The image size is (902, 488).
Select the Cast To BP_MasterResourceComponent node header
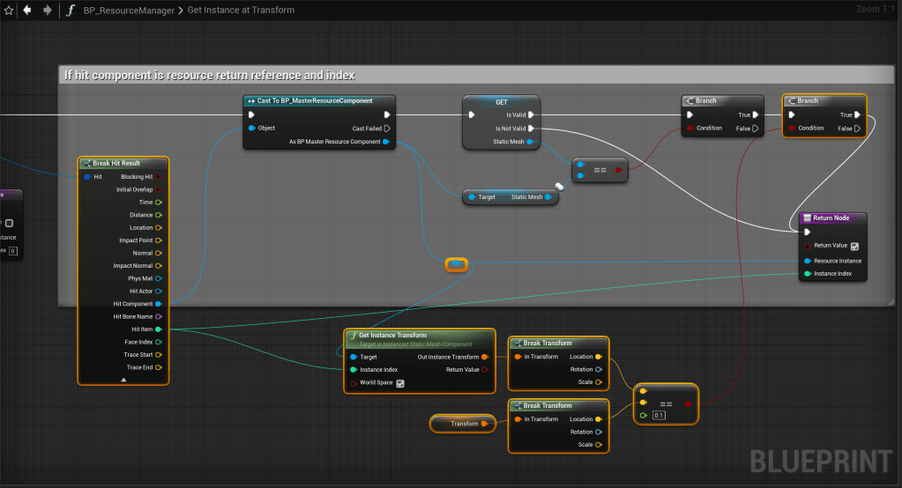(x=317, y=101)
